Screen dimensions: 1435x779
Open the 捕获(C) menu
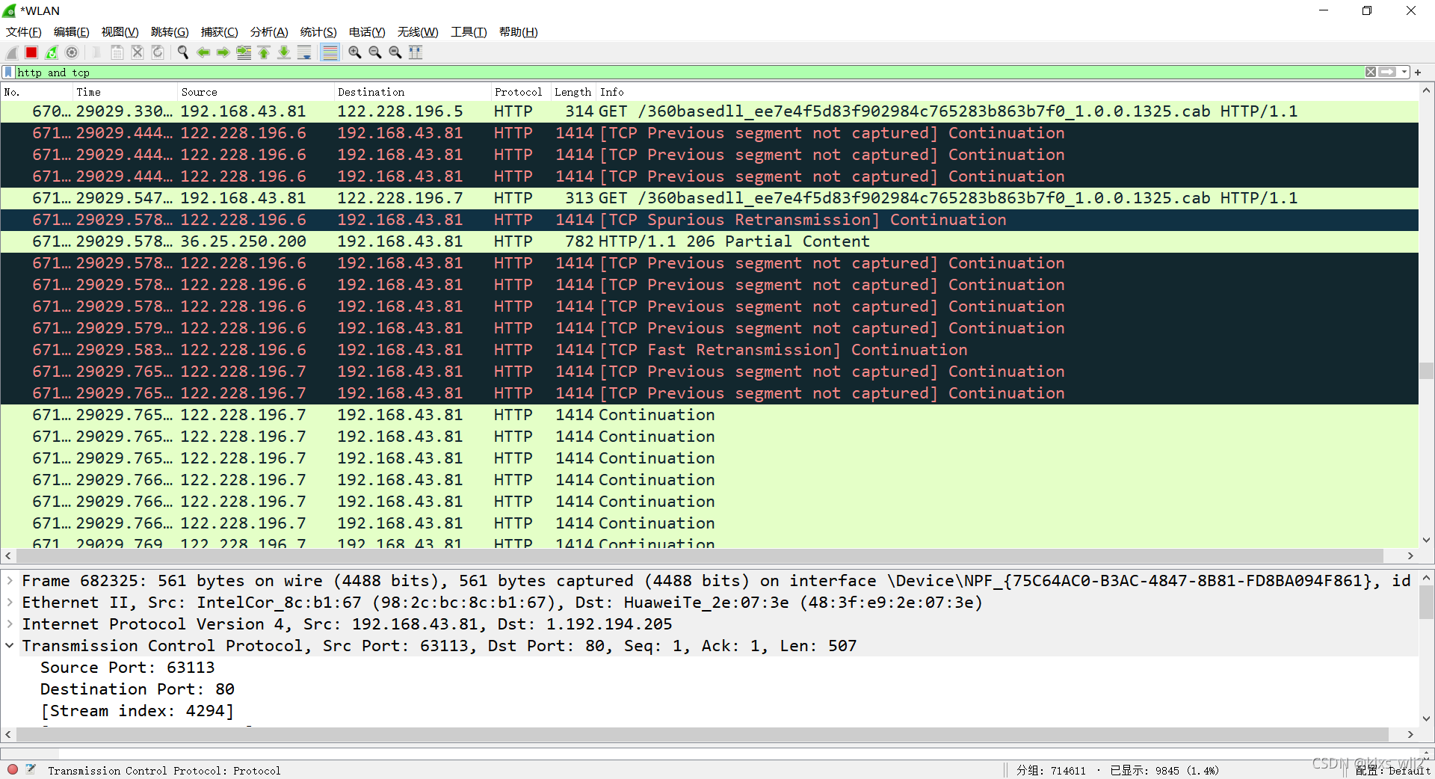220,32
